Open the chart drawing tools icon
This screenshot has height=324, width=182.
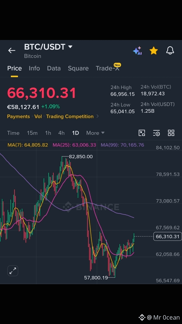pos(142,133)
